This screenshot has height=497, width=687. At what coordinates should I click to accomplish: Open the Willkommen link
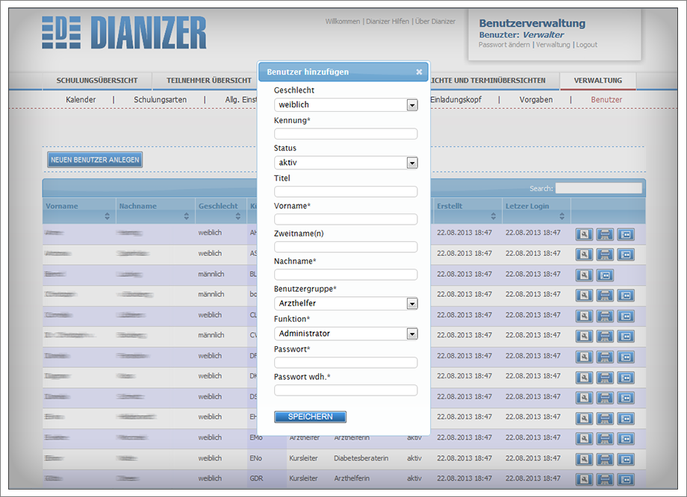(x=343, y=21)
